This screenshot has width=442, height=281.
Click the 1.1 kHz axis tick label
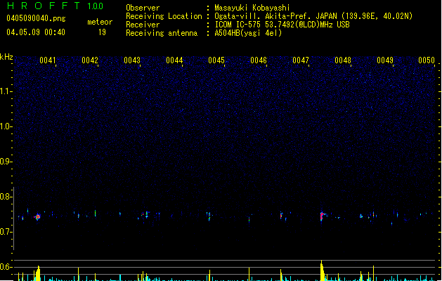click(x=6, y=91)
